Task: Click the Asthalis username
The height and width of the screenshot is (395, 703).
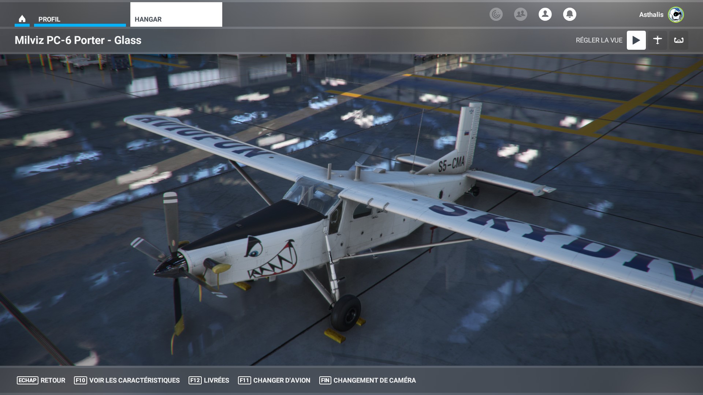Action: (651, 15)
